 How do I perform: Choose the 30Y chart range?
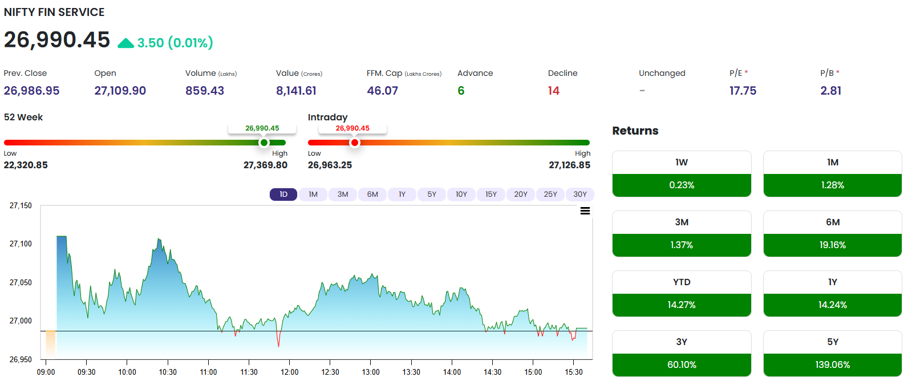pos(580,194)
